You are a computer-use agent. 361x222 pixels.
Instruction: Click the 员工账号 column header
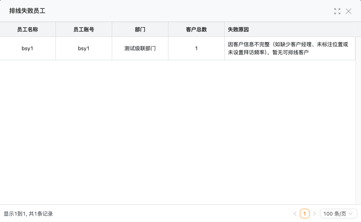(x=84, y=29)
